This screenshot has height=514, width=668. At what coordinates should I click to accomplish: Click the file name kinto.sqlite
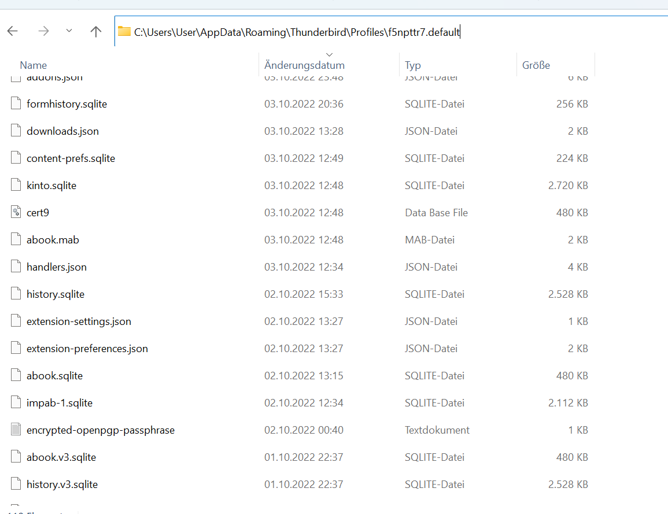[51, 186]
